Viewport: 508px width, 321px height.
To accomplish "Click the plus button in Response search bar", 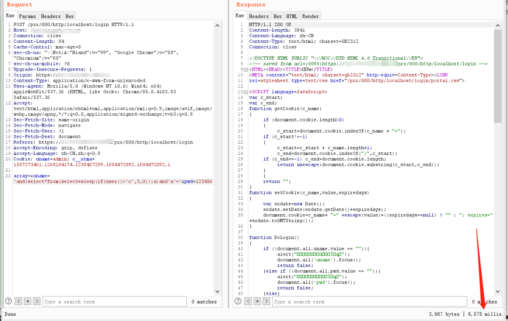I will pos(257,301).
